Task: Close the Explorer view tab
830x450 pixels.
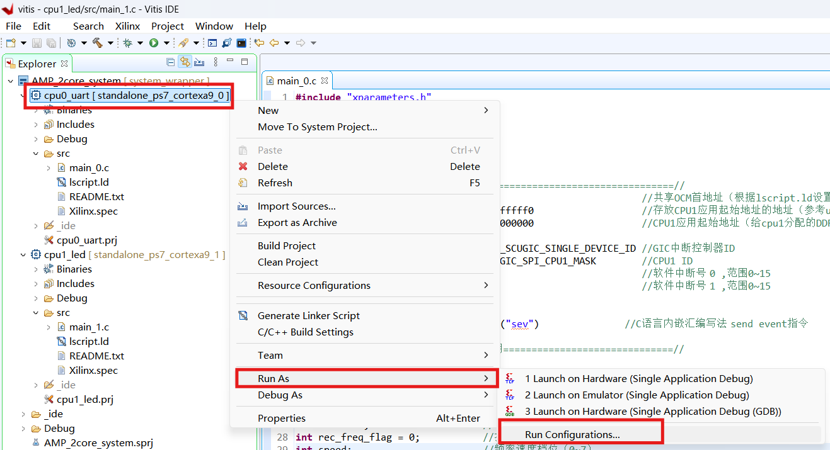Action: pos(64,64)
